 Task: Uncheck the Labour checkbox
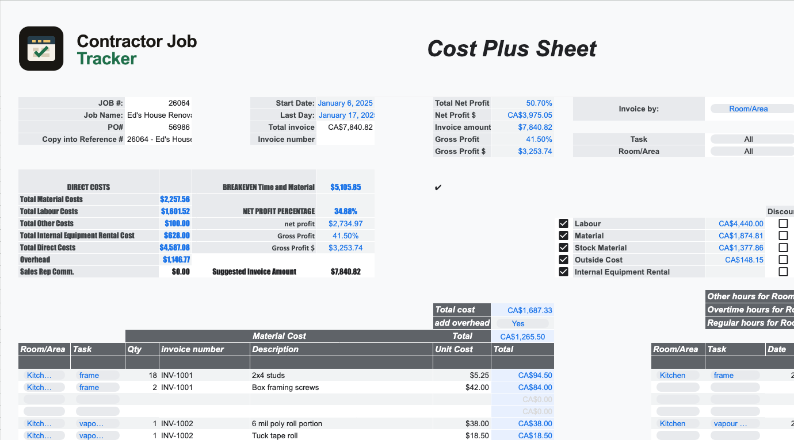click(x=563, y=223)
